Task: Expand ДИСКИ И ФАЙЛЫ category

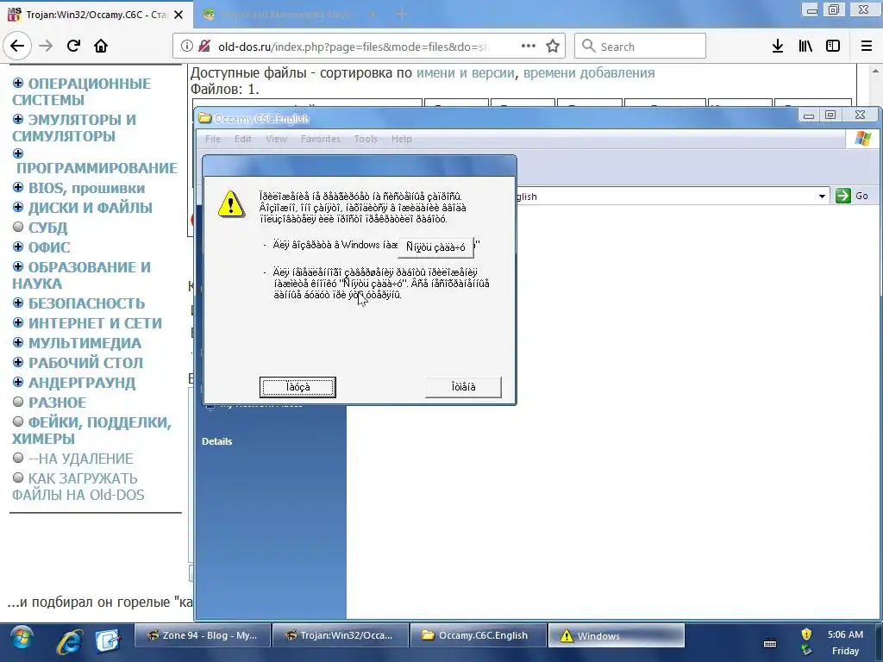Action: 18,207
